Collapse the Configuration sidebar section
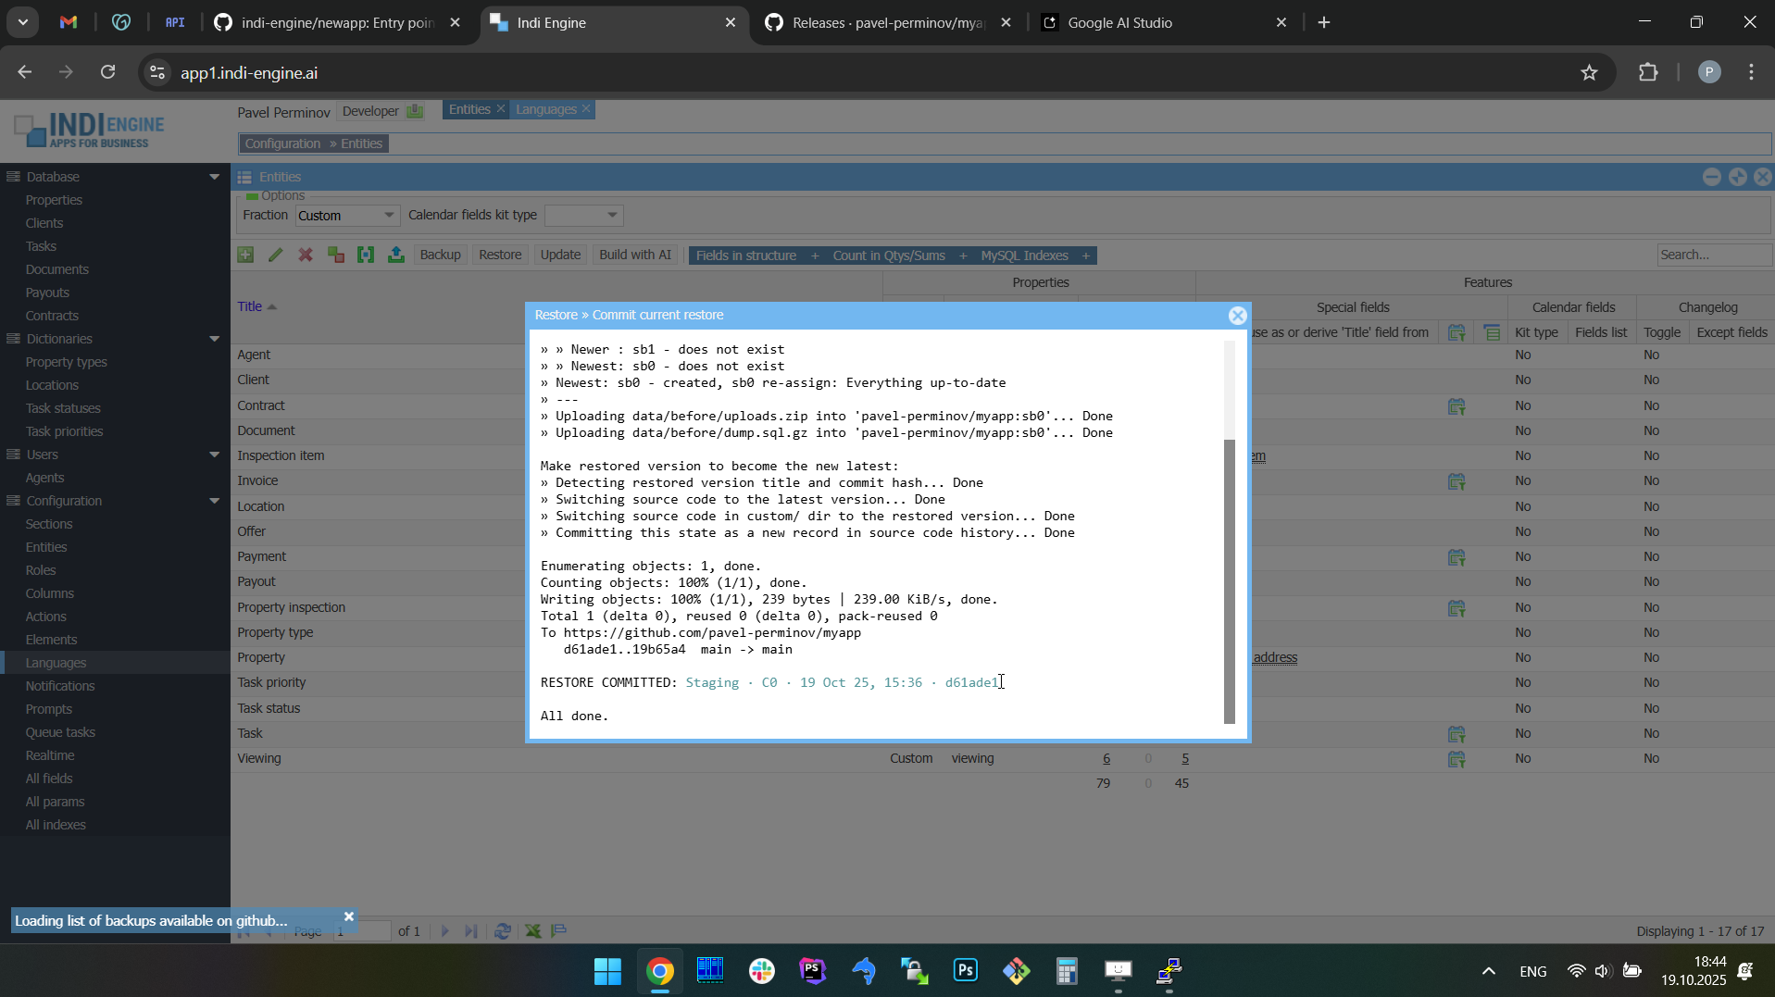This screenshot has height=997, width=1775. (x=214, y=501)
